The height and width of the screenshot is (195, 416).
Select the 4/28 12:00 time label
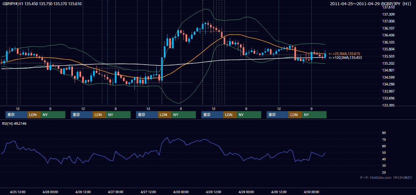tap(214, 192)
